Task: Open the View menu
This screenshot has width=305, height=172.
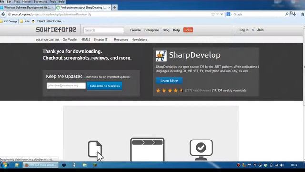Action: [17, 2]
